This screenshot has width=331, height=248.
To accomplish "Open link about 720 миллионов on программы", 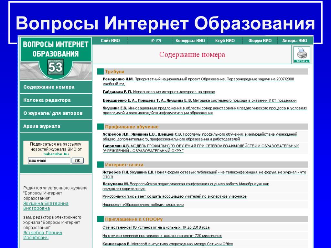I will tap(162, 235).
